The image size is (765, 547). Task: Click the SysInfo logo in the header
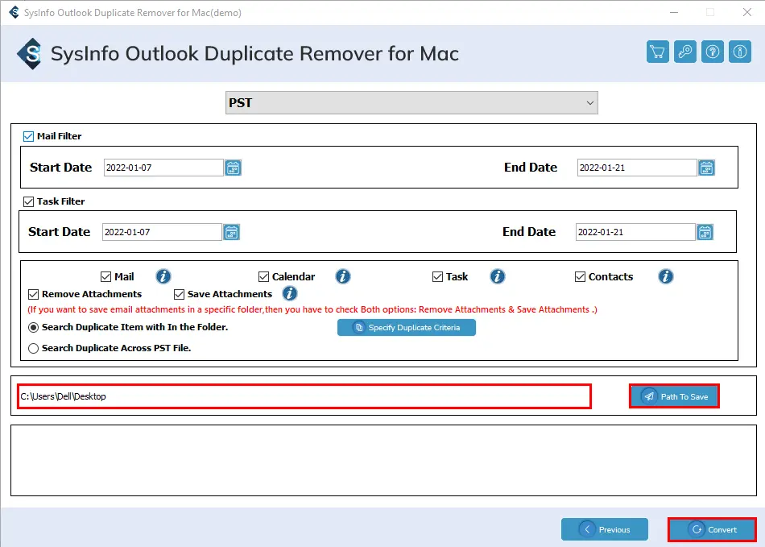31,54
